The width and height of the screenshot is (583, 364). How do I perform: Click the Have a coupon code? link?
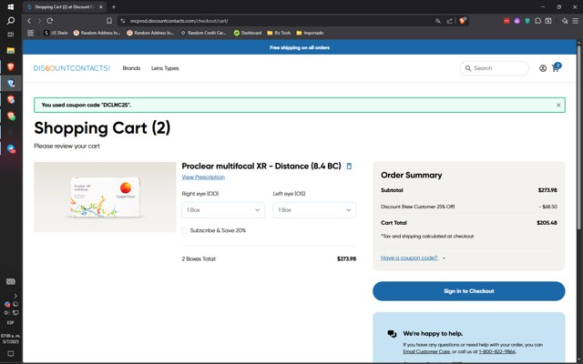pos(409,258)
